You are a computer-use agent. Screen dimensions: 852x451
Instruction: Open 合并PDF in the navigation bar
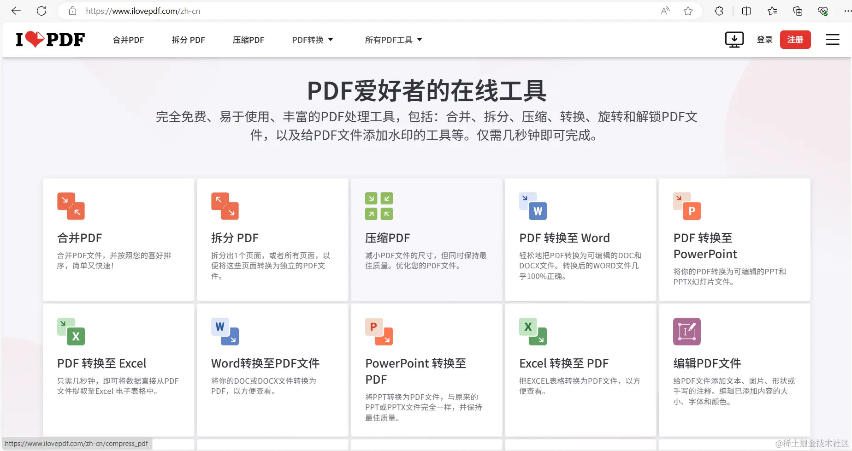(x=128, y=40)
